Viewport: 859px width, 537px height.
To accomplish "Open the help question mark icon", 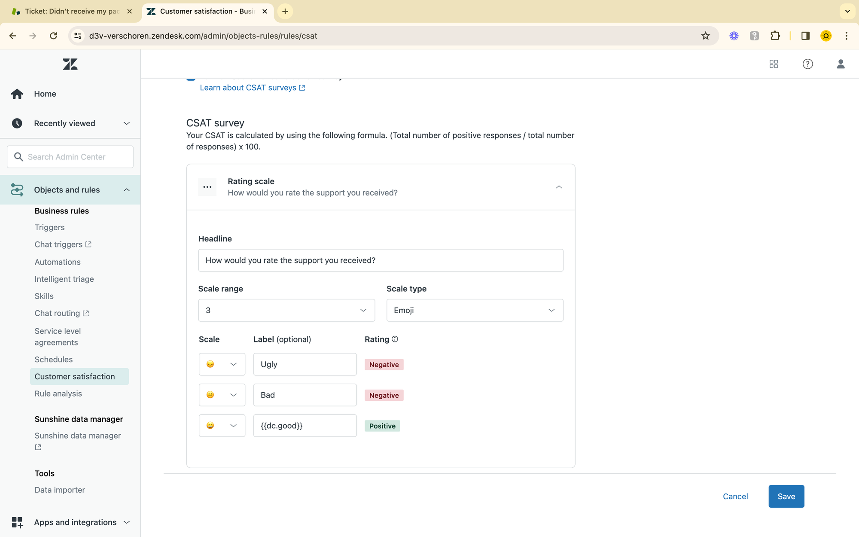I will point(807,64).
